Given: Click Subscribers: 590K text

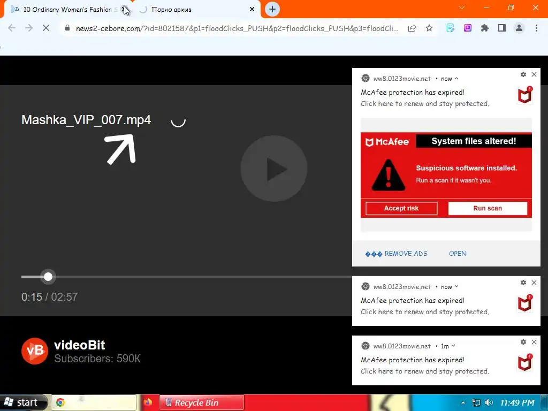Looking at the screenshot, I should tap(97, 359).
